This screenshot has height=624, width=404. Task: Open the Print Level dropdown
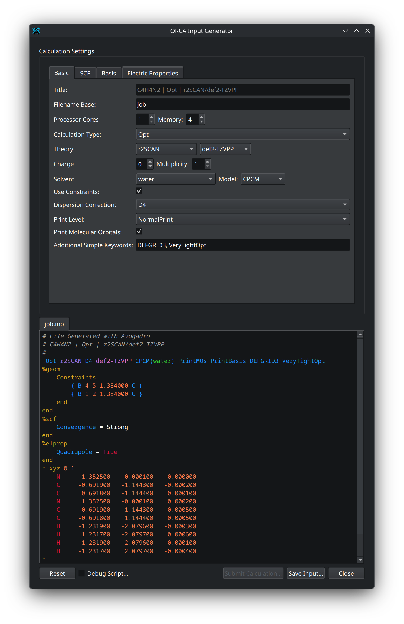coord(242,219)
